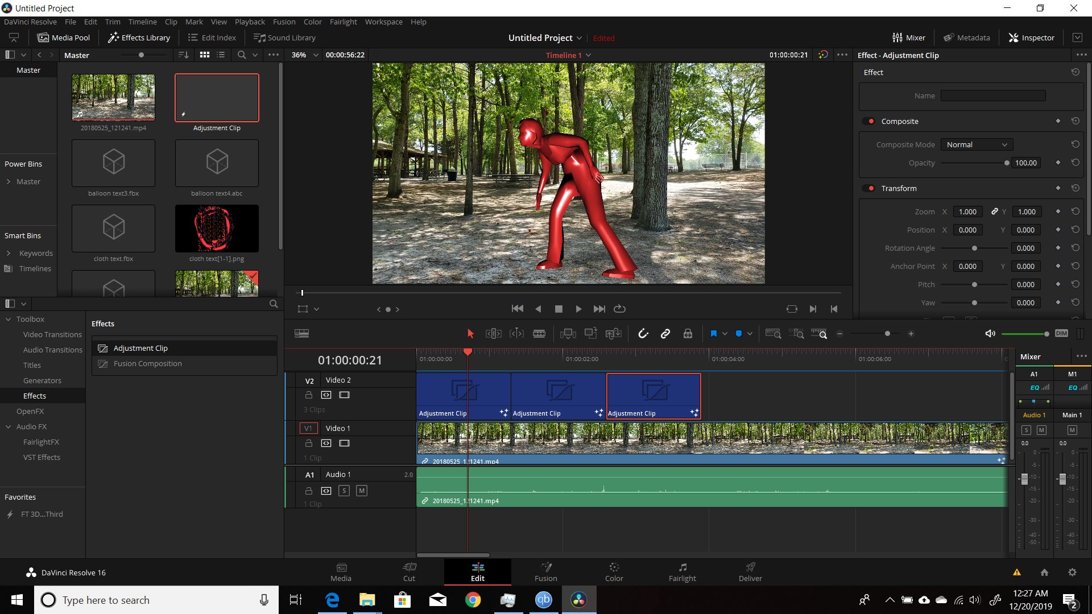Click the Overwrite Clip toolbar icon
This screenshot has width=1092, height=614.
[x=590, y=334]
